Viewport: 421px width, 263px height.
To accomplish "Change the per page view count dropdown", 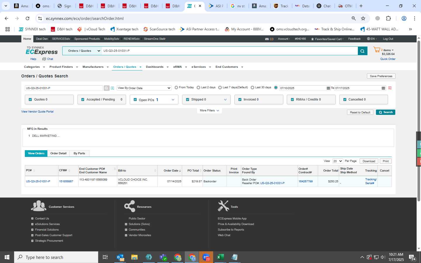I will pos(338,161).
